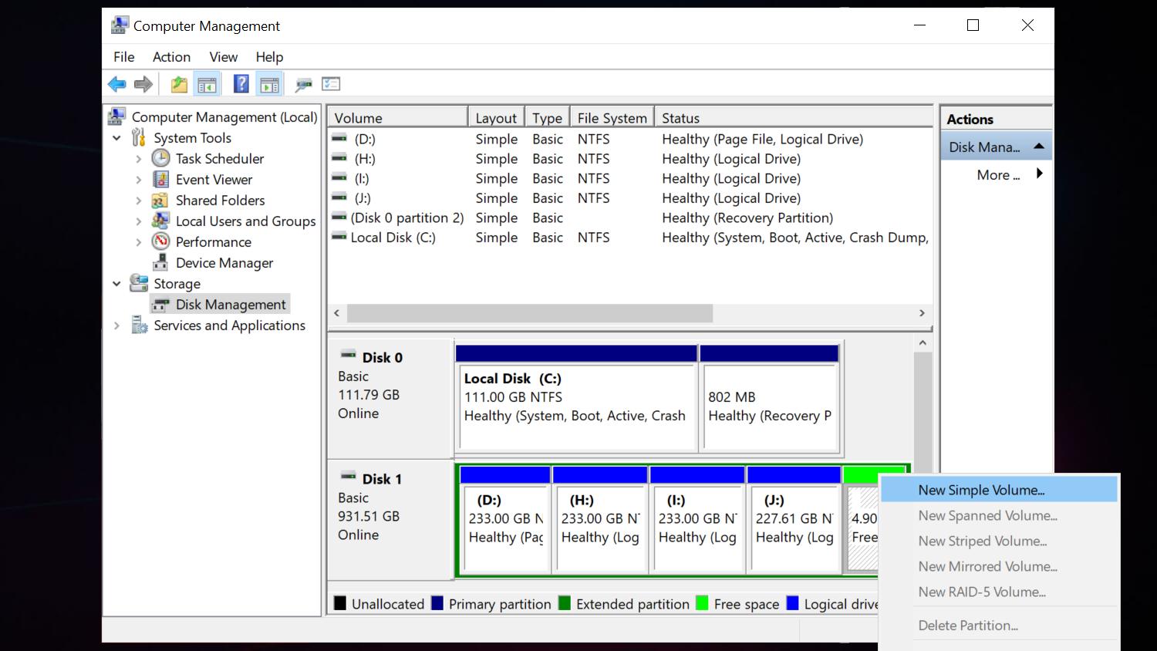
Task: Click New Spanned Volume context menu entry
Action: 999,515
